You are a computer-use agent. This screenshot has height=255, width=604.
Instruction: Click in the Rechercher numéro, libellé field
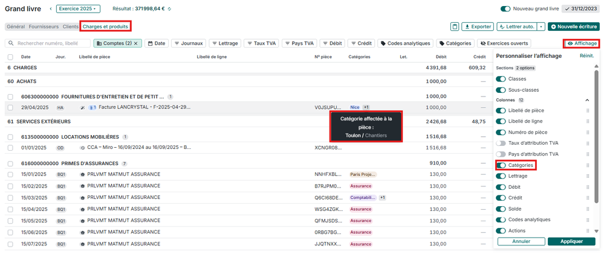pos(51,43)
